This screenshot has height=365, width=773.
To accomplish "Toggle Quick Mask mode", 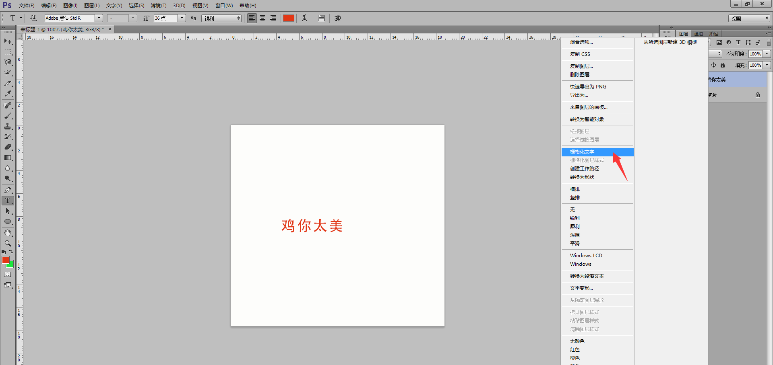I will pyautogui.click(x=8, y=275).
